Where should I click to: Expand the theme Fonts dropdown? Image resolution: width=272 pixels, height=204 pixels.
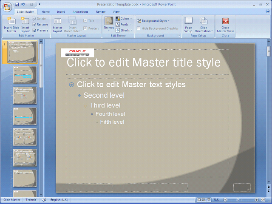tap(123, 25)
